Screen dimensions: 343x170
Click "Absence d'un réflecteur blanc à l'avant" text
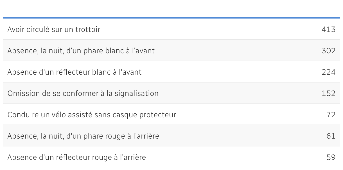pos(75,72)
